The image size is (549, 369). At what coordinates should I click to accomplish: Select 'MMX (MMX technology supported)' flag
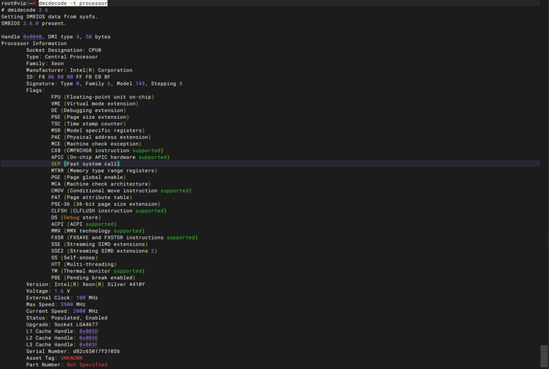(98, 231)
